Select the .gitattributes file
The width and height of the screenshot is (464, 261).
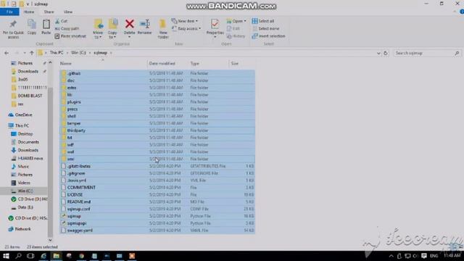click(x=157, y=166)
